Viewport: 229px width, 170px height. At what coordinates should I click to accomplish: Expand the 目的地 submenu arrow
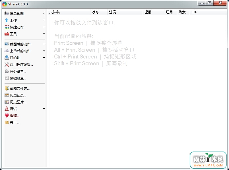click(44, 58)
